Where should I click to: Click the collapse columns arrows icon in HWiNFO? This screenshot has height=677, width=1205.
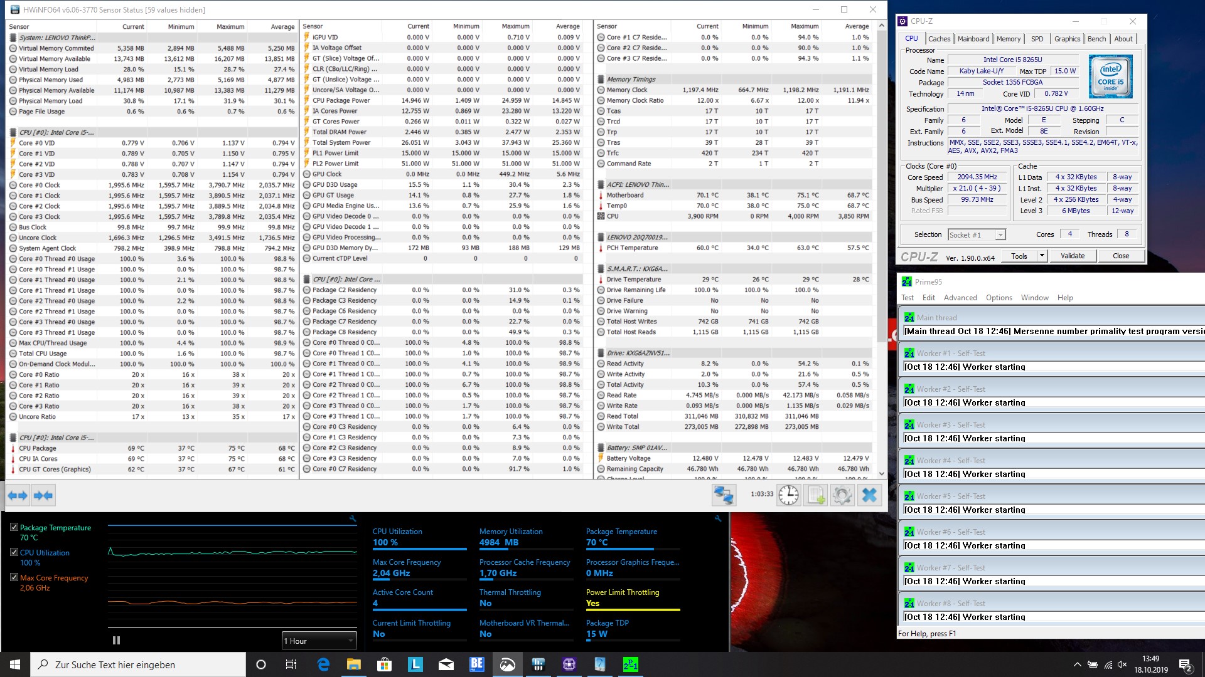(43, 496)
